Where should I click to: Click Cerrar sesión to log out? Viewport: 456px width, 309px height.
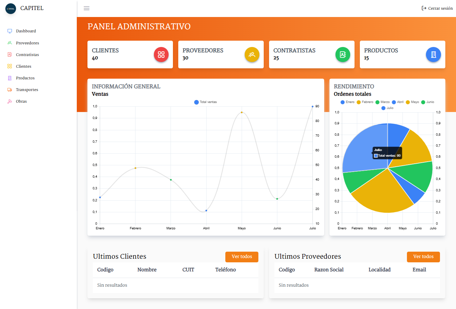coord(437,8)
